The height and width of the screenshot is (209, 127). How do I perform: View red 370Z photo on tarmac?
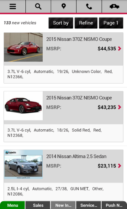[23, 47]
